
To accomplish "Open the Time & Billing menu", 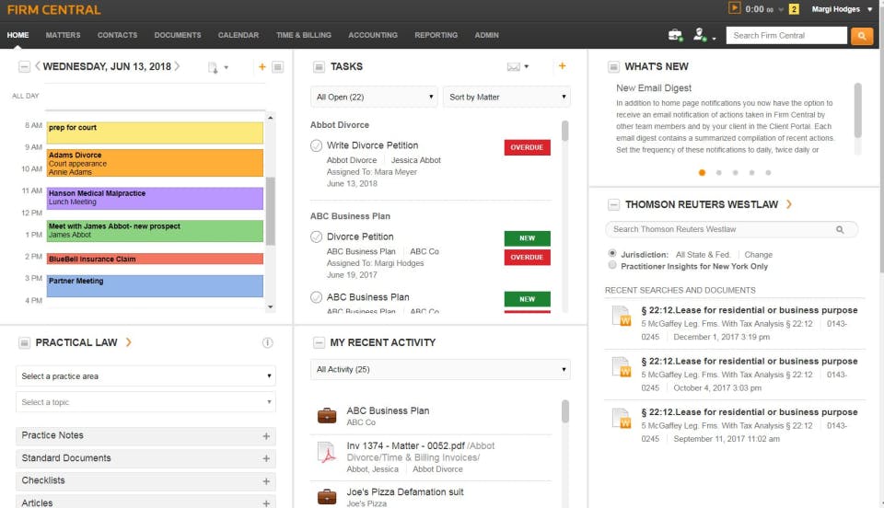I will coord(303,35).
